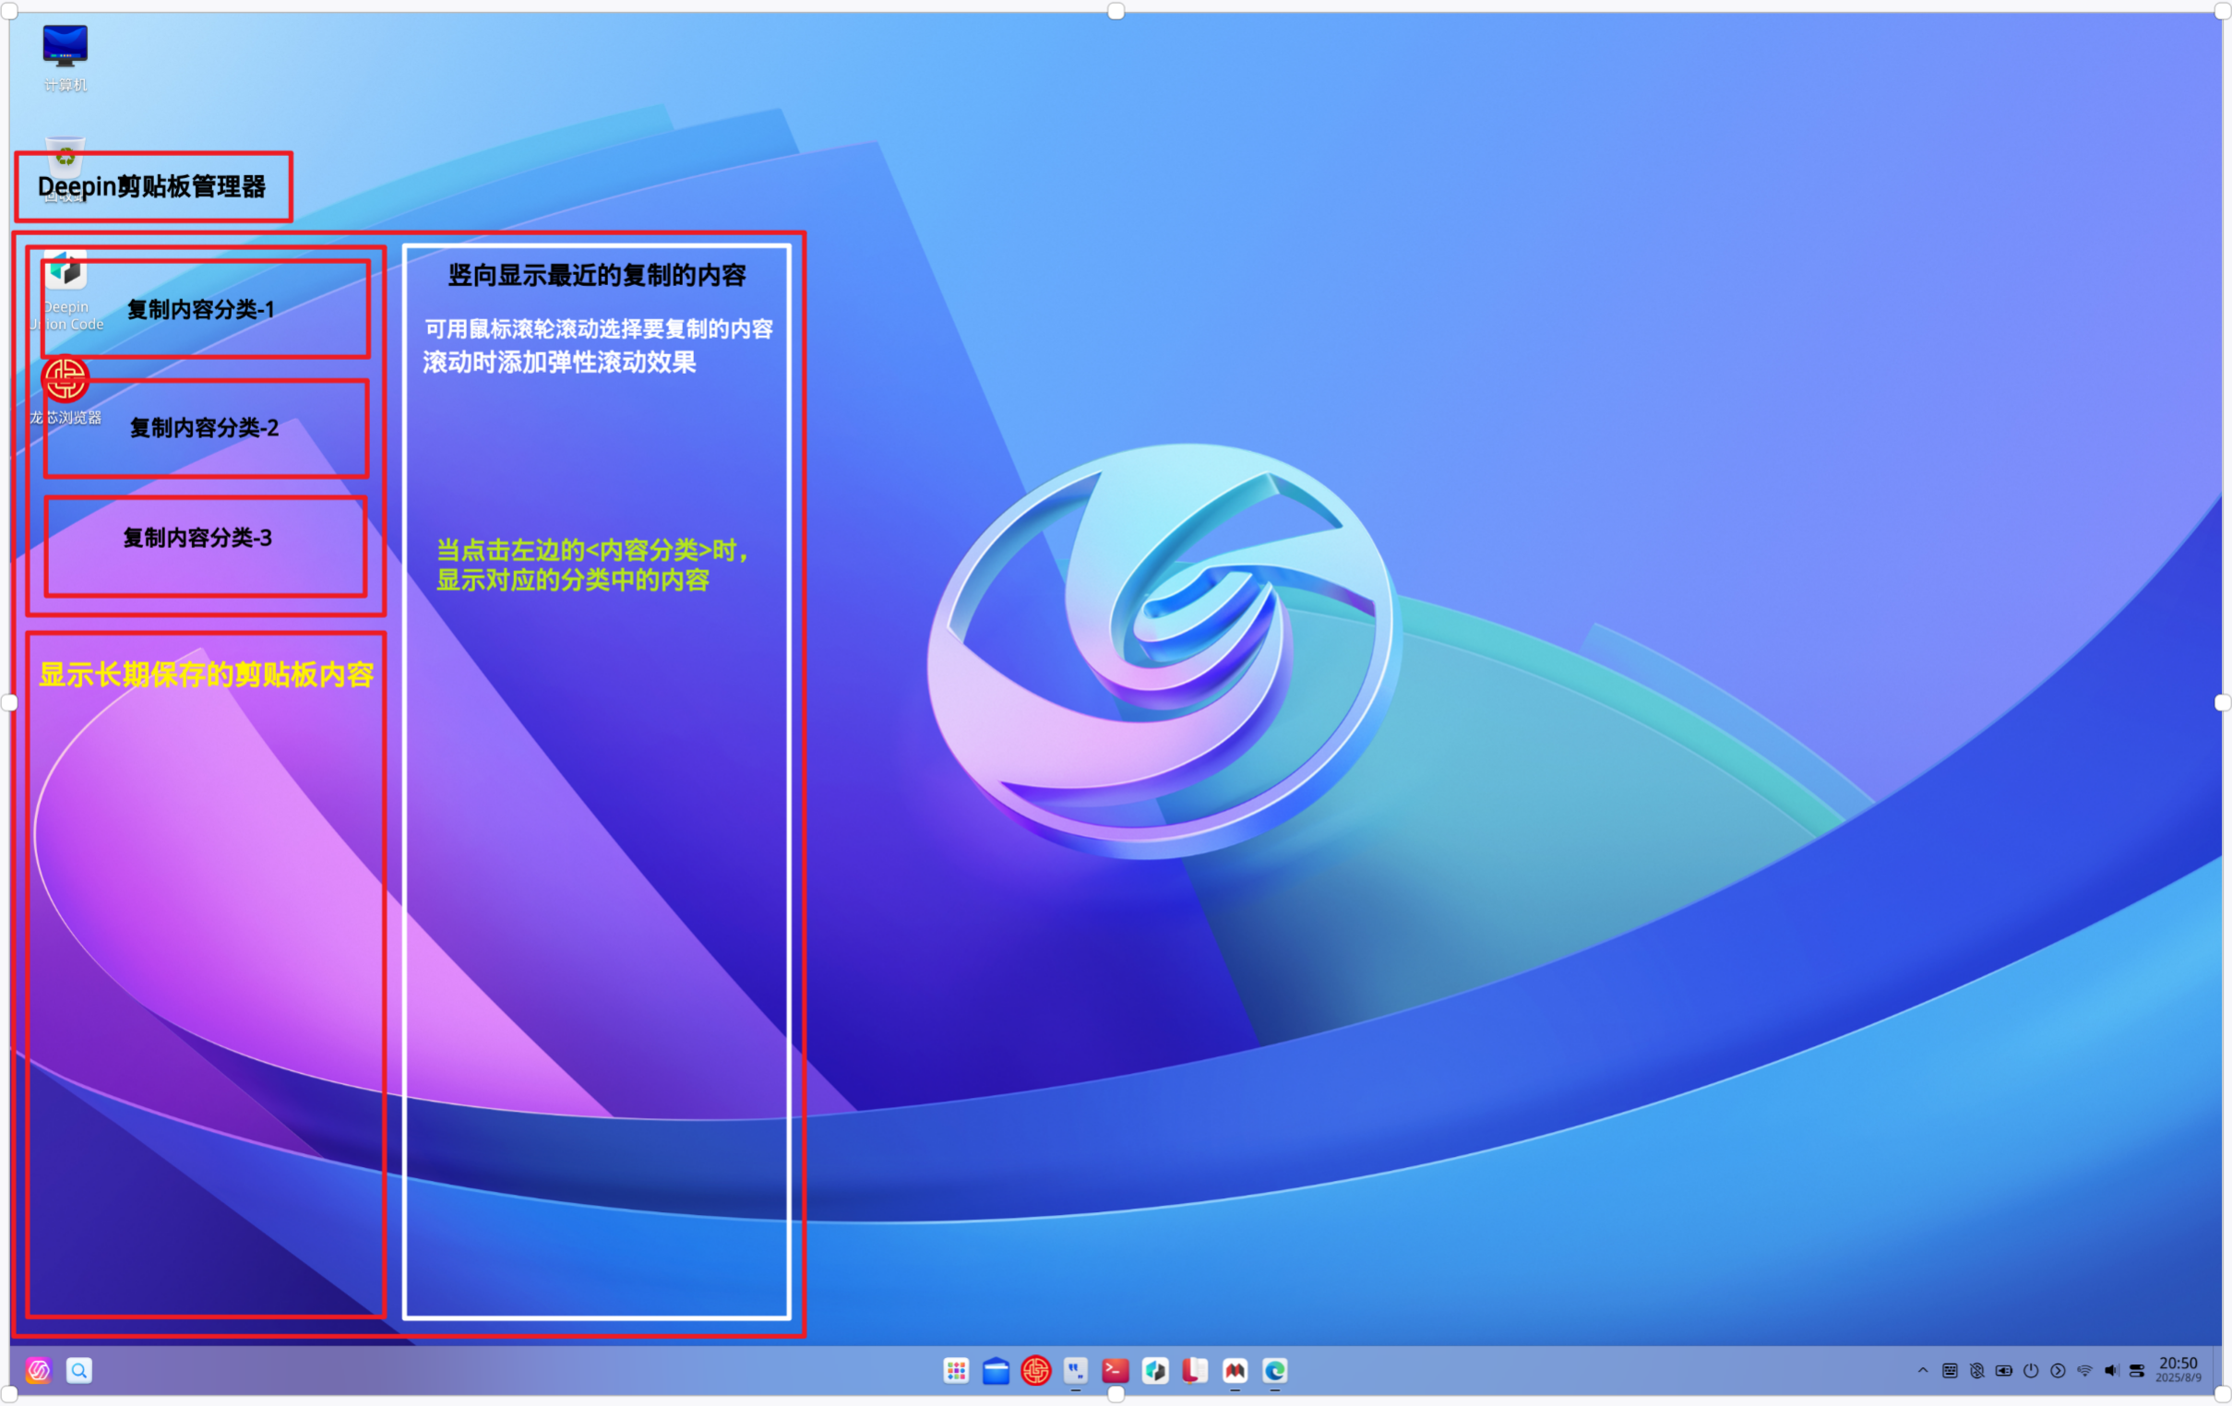The width and height of the screenshot is (2232, 1406).
Task: Select 复制内容分类-2 category box
Action: pyautogui.click(x=206, y=428)
